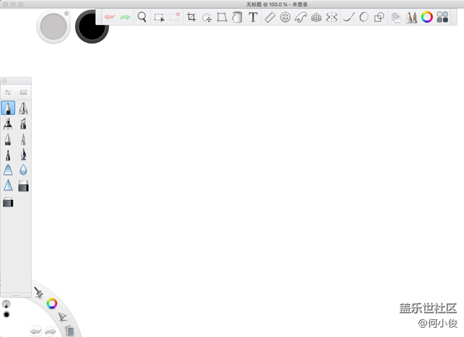Toggle Symmetry drawing mode
This screenshot has width=464, height=337.
[331, 17]
